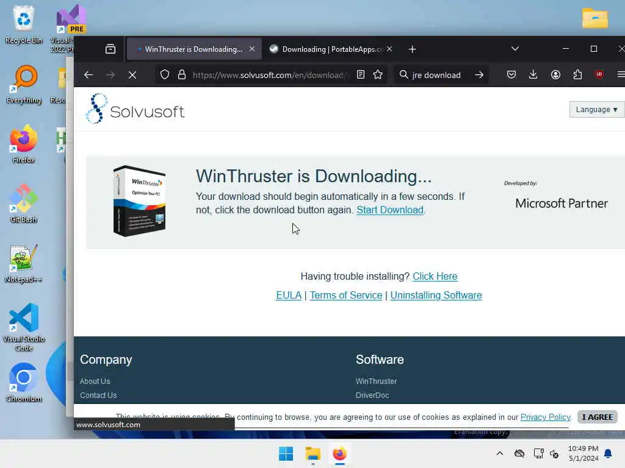Select the folder icon on desktop top-right
Screen dimensions: 625x468
(x=594, y=18)
